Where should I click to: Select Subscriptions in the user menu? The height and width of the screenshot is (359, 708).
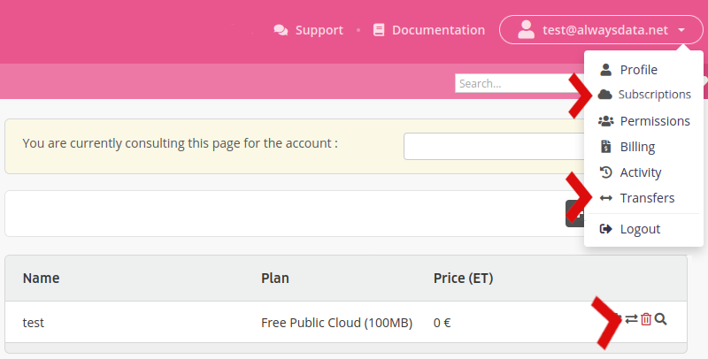pos(654,95)
